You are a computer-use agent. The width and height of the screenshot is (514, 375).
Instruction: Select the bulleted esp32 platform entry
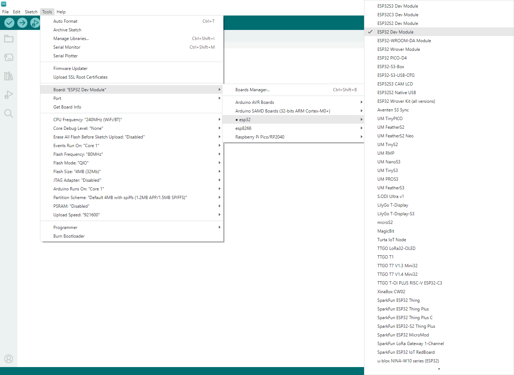coord(293,120)
